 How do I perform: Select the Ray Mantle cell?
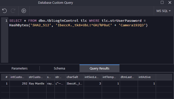click(x=37, y=83)
